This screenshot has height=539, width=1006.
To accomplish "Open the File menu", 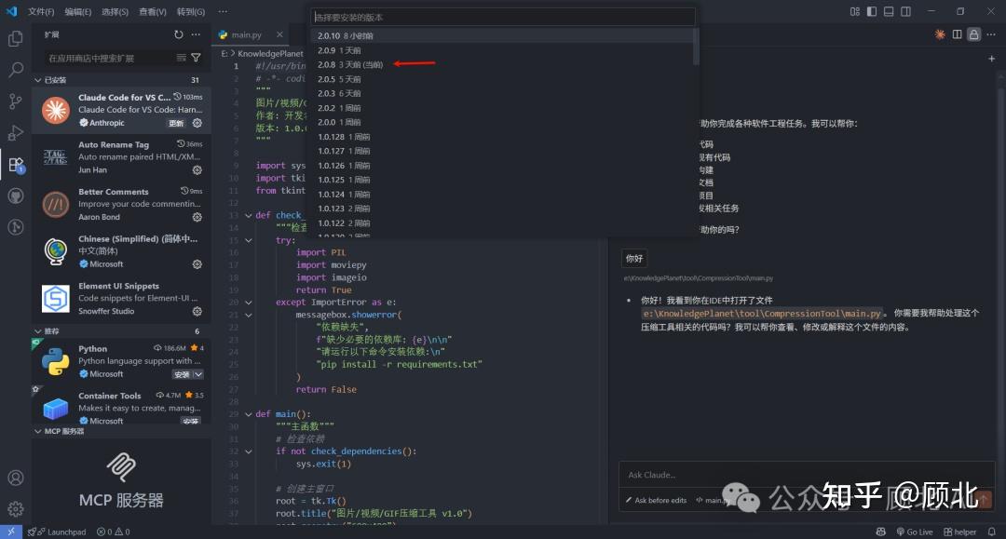I will coord(41,11).
